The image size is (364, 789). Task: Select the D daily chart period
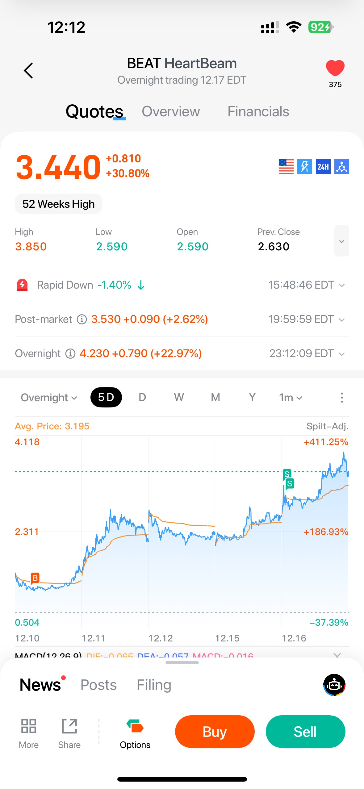(142, 397)
